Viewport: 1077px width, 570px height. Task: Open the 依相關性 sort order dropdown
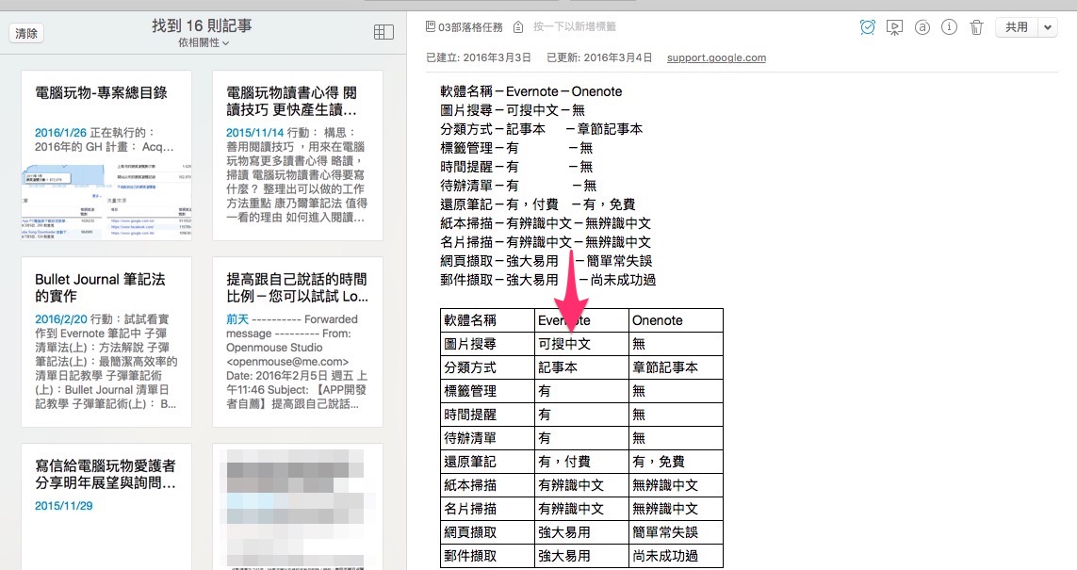[x=204, y=42]
